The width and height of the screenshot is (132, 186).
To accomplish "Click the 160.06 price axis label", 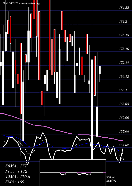I will [124, 117].
